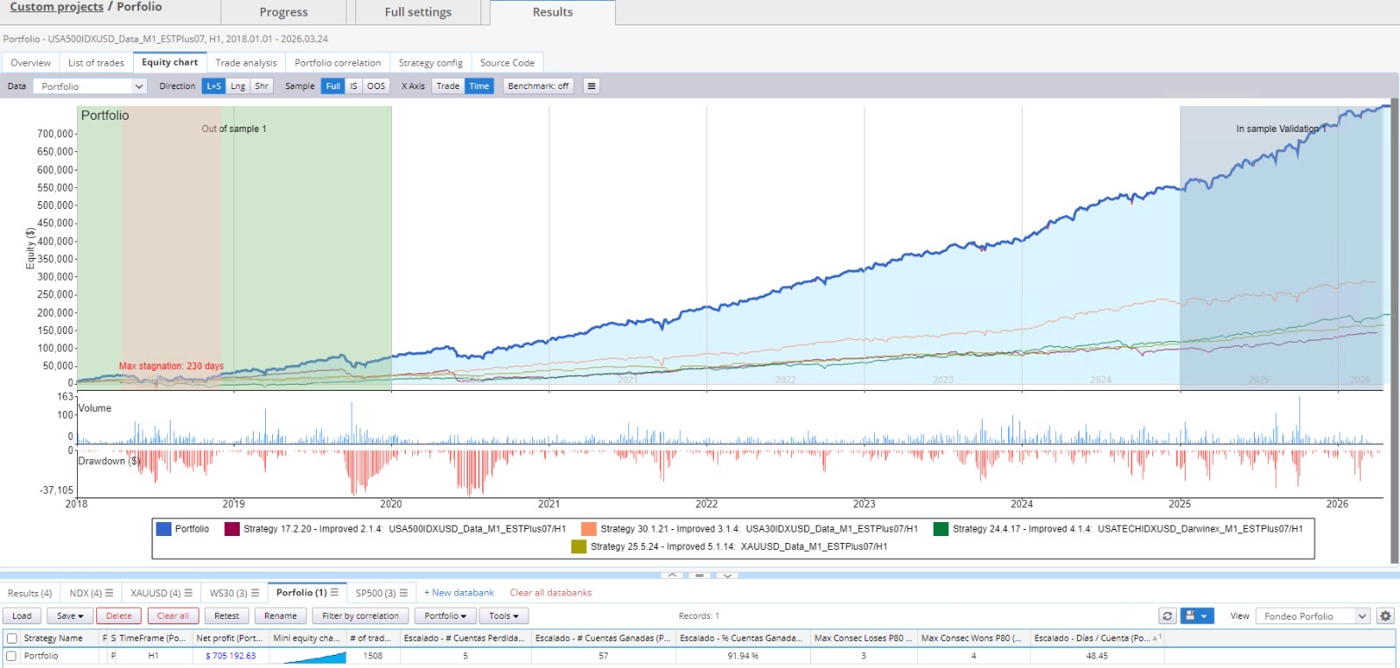Collapse panel using the up splitter arrow
The height and width of the screenshot is (668, 1400).
pyautogui.click(x=671, y=575)
